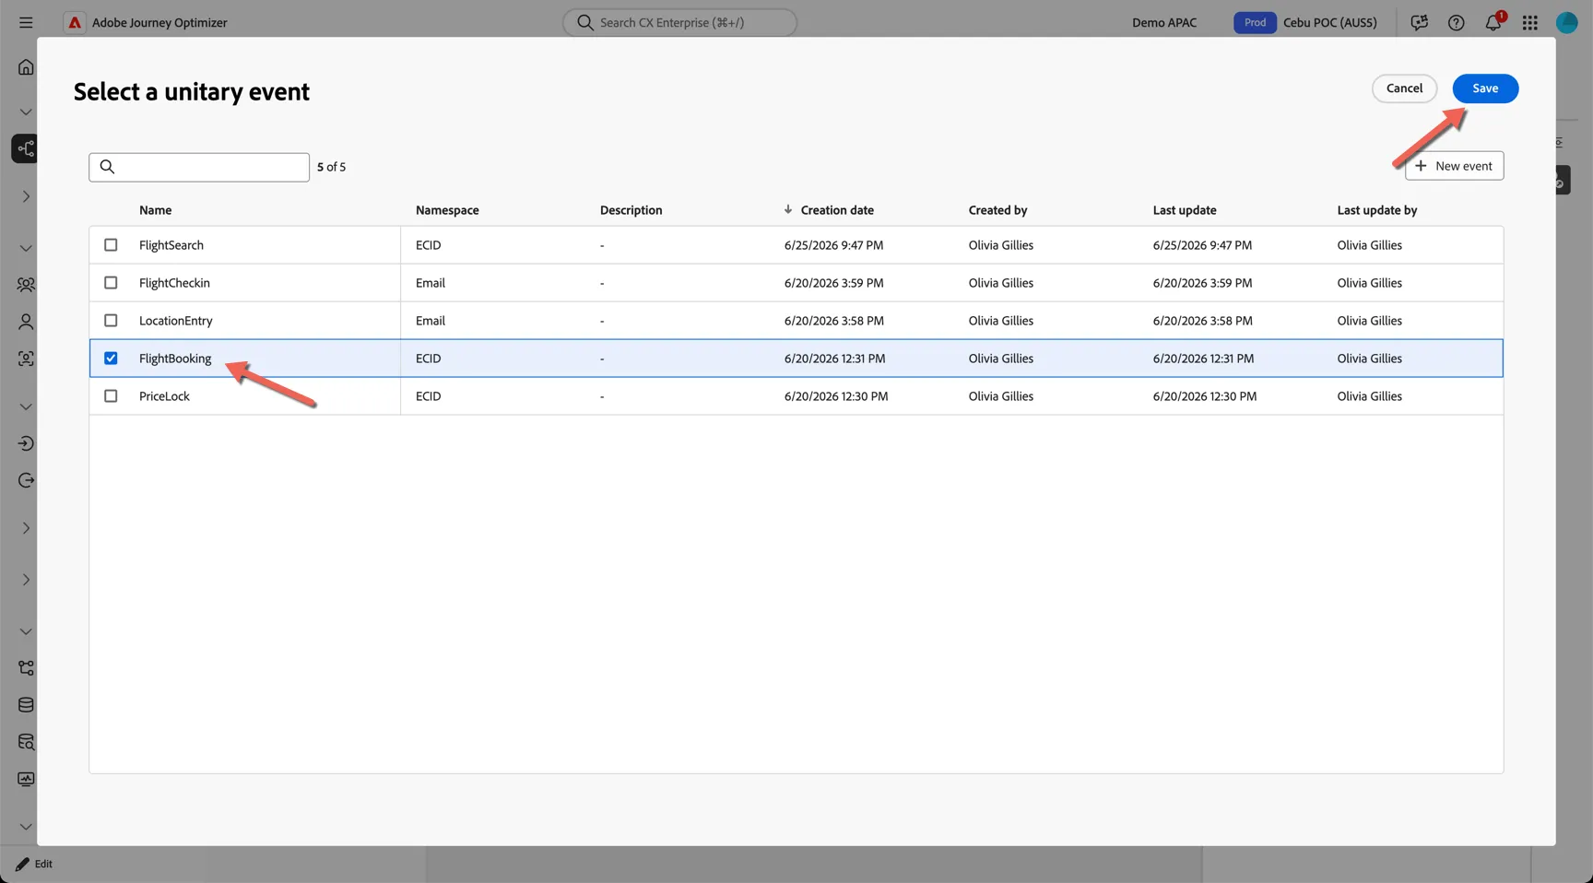The width and height of the screenshot is (1593, 883).
Task: Click the Edit pencil at bottom
Action: [34, 864]
